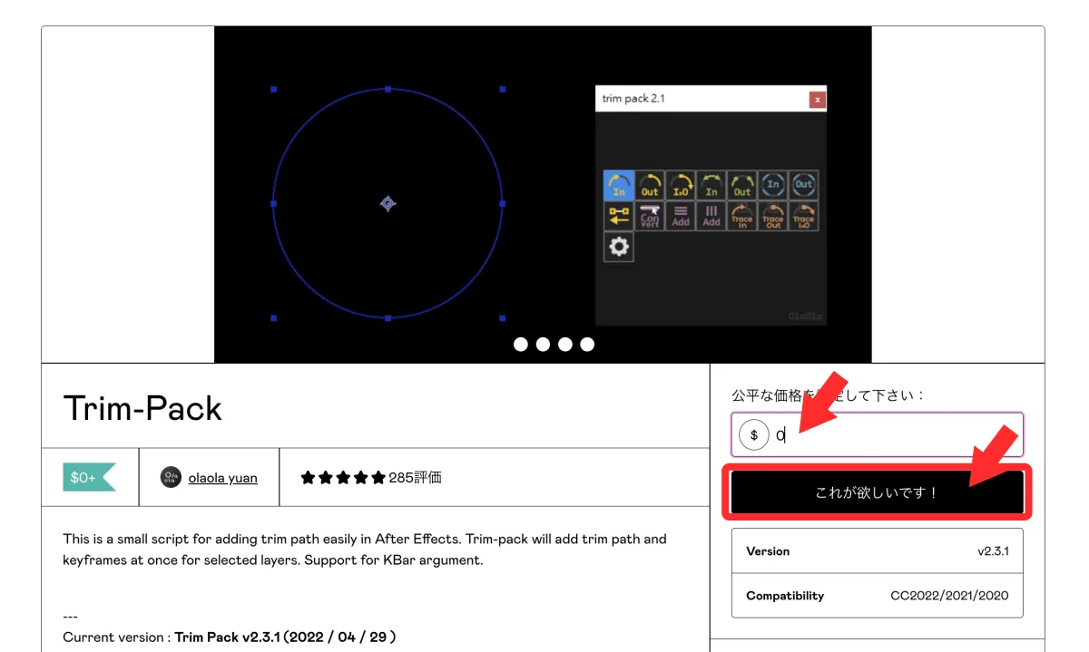Click the anchor point in the circle's center
Screen dimensions: 1089x652
tap(388, 204)
